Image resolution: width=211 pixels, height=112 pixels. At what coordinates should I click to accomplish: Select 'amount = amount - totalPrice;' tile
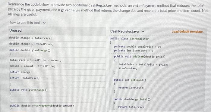point(57,66)
